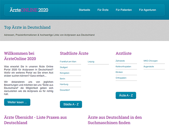Open the Hamburg city link
This screenshot has height=128, width=169.
point(64,84)
